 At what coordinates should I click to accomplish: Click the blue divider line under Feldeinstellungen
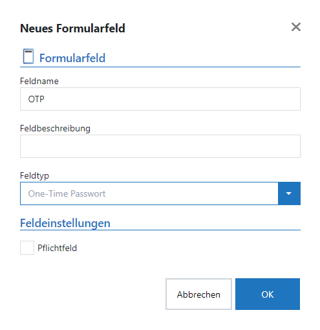pyautogui.click(x=160, y=230)
